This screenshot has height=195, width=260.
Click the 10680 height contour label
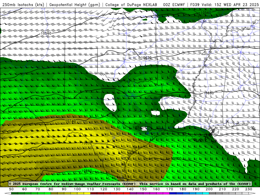point(208,93)
